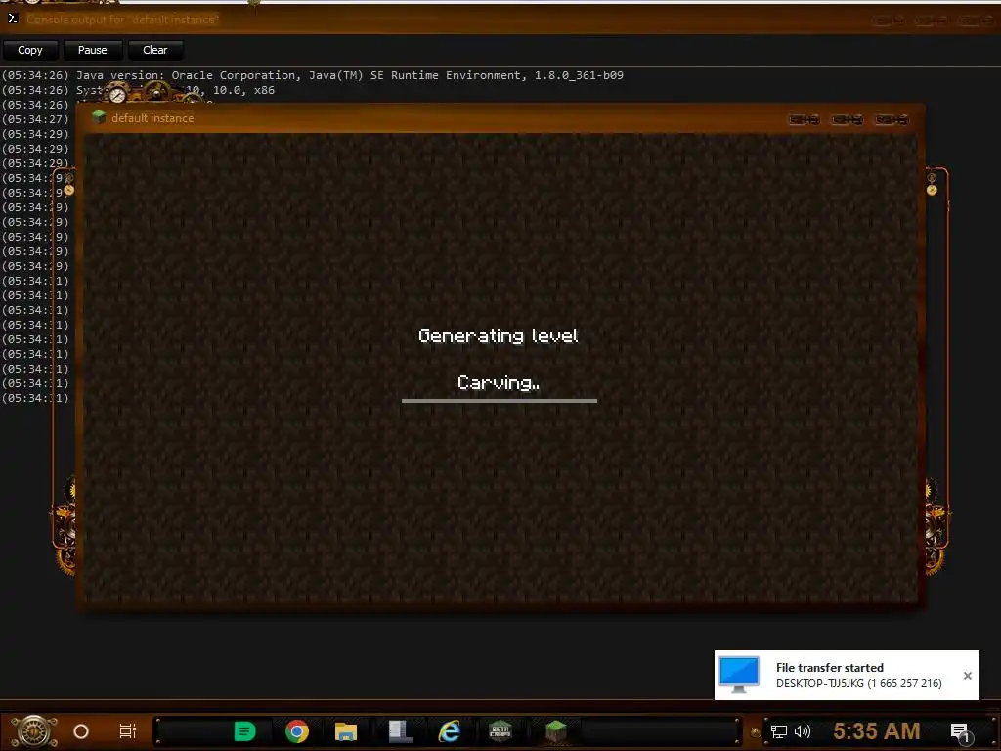Open the green chat-bubble app on taskbar
Viewport: 1001px width, 751px height.
244,731
